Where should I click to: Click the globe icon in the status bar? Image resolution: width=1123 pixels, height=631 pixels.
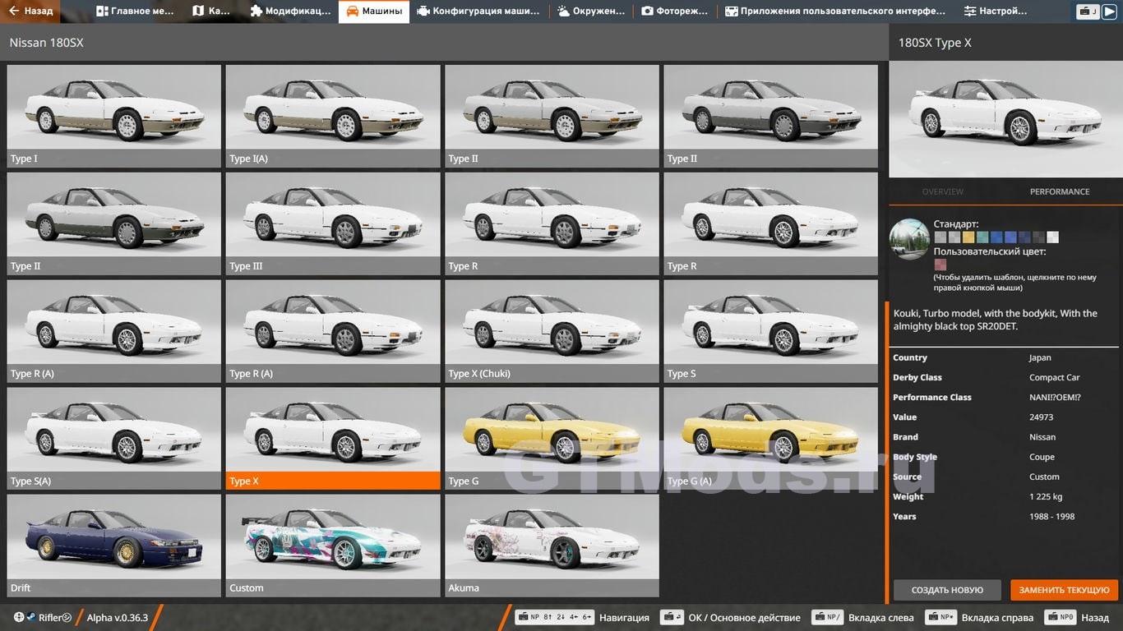19,618
